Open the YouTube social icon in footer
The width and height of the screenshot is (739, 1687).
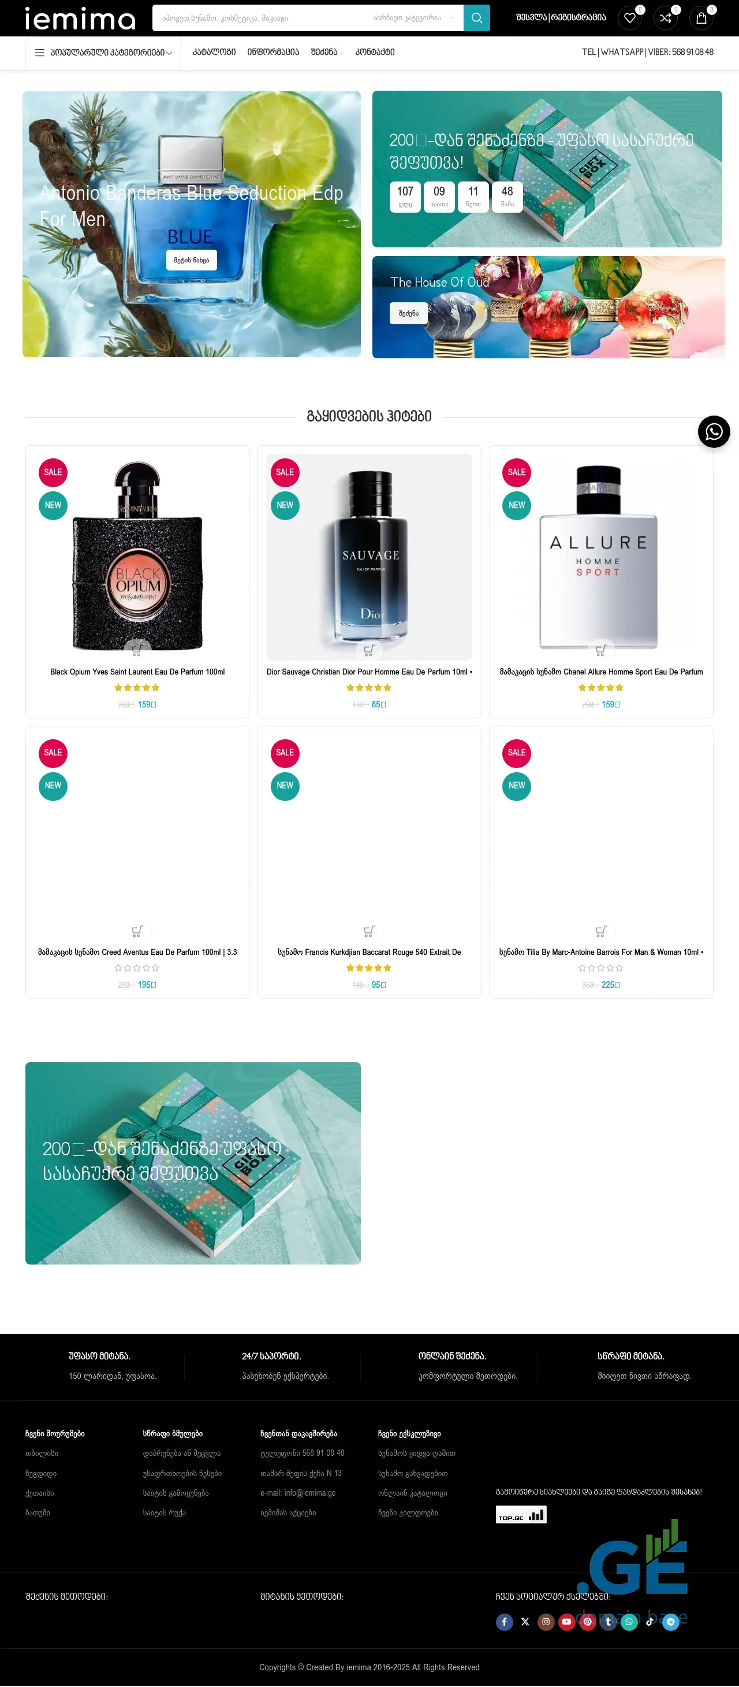tap(567, 1622)
